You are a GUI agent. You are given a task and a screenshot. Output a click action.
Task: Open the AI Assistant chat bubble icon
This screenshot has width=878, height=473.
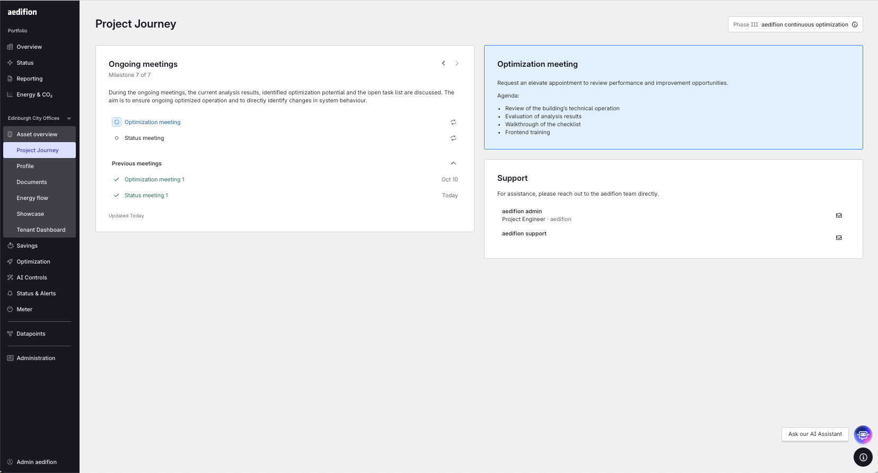point(863,435)
